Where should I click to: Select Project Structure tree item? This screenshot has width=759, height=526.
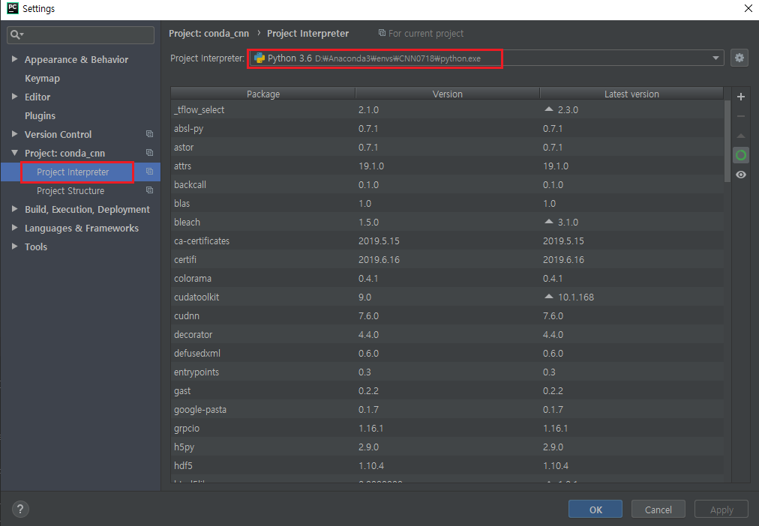(70, 191)
